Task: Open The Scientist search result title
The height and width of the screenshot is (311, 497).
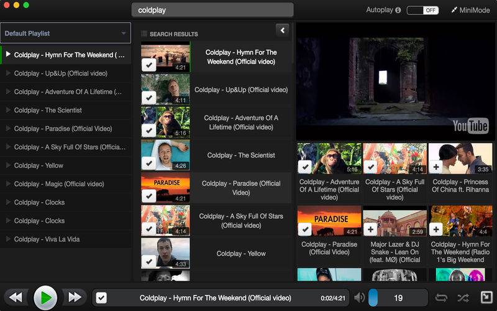Action: pyautogui.click(x=241, y=155)
